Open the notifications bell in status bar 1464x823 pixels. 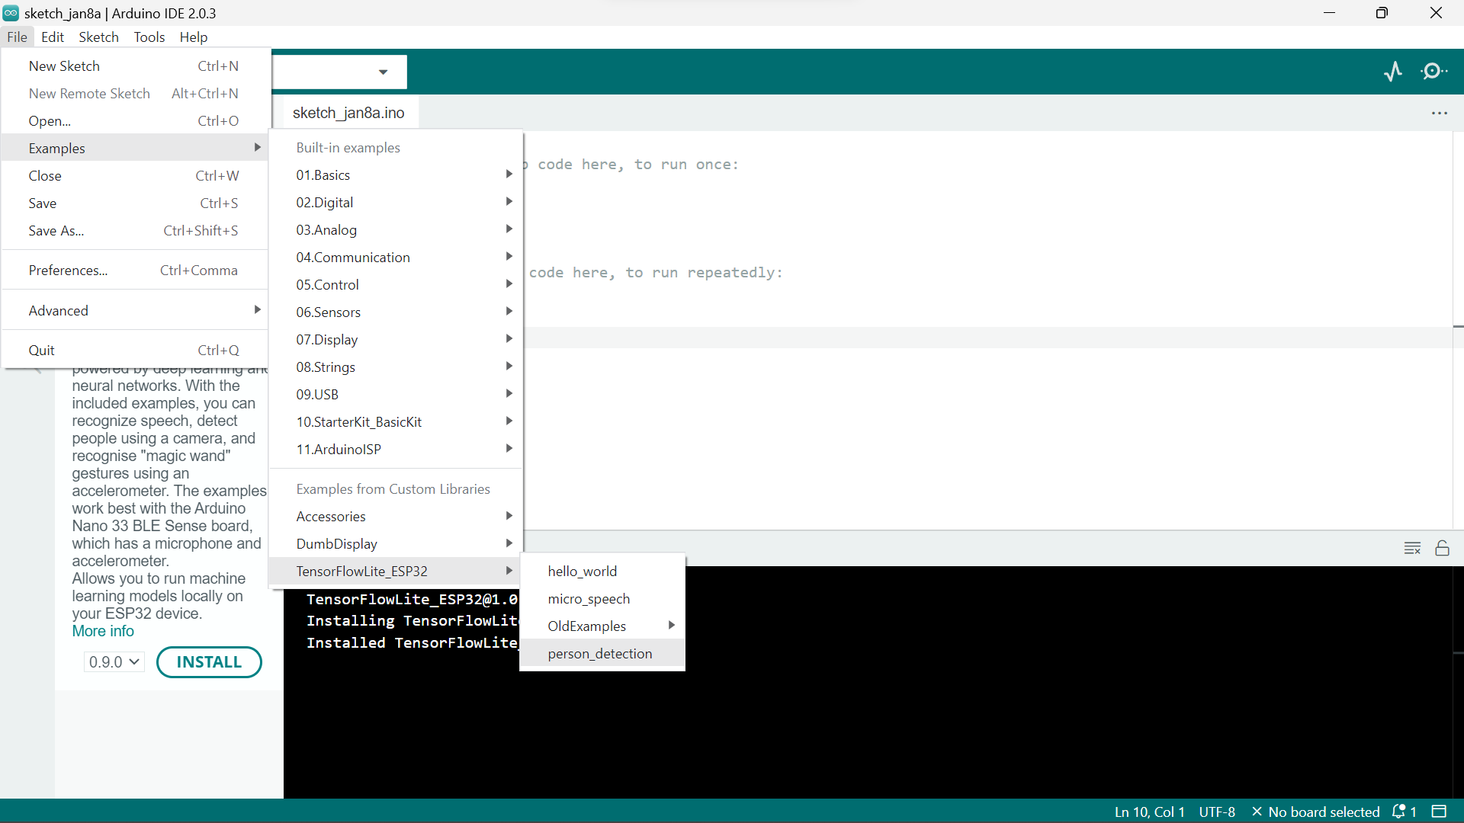click(1404, 812)
